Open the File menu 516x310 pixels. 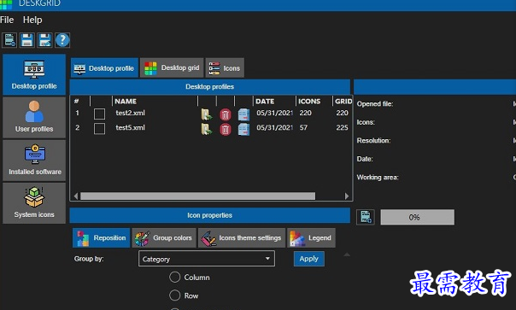[7, 20]
